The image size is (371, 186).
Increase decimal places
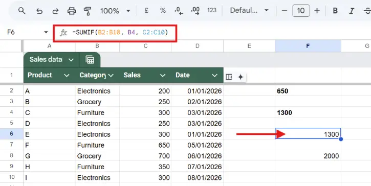[x=195, y=11]
